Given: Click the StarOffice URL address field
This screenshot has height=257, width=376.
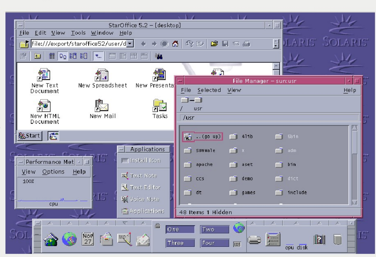Looking at the screenshot, I should click(x=79, y=44).
